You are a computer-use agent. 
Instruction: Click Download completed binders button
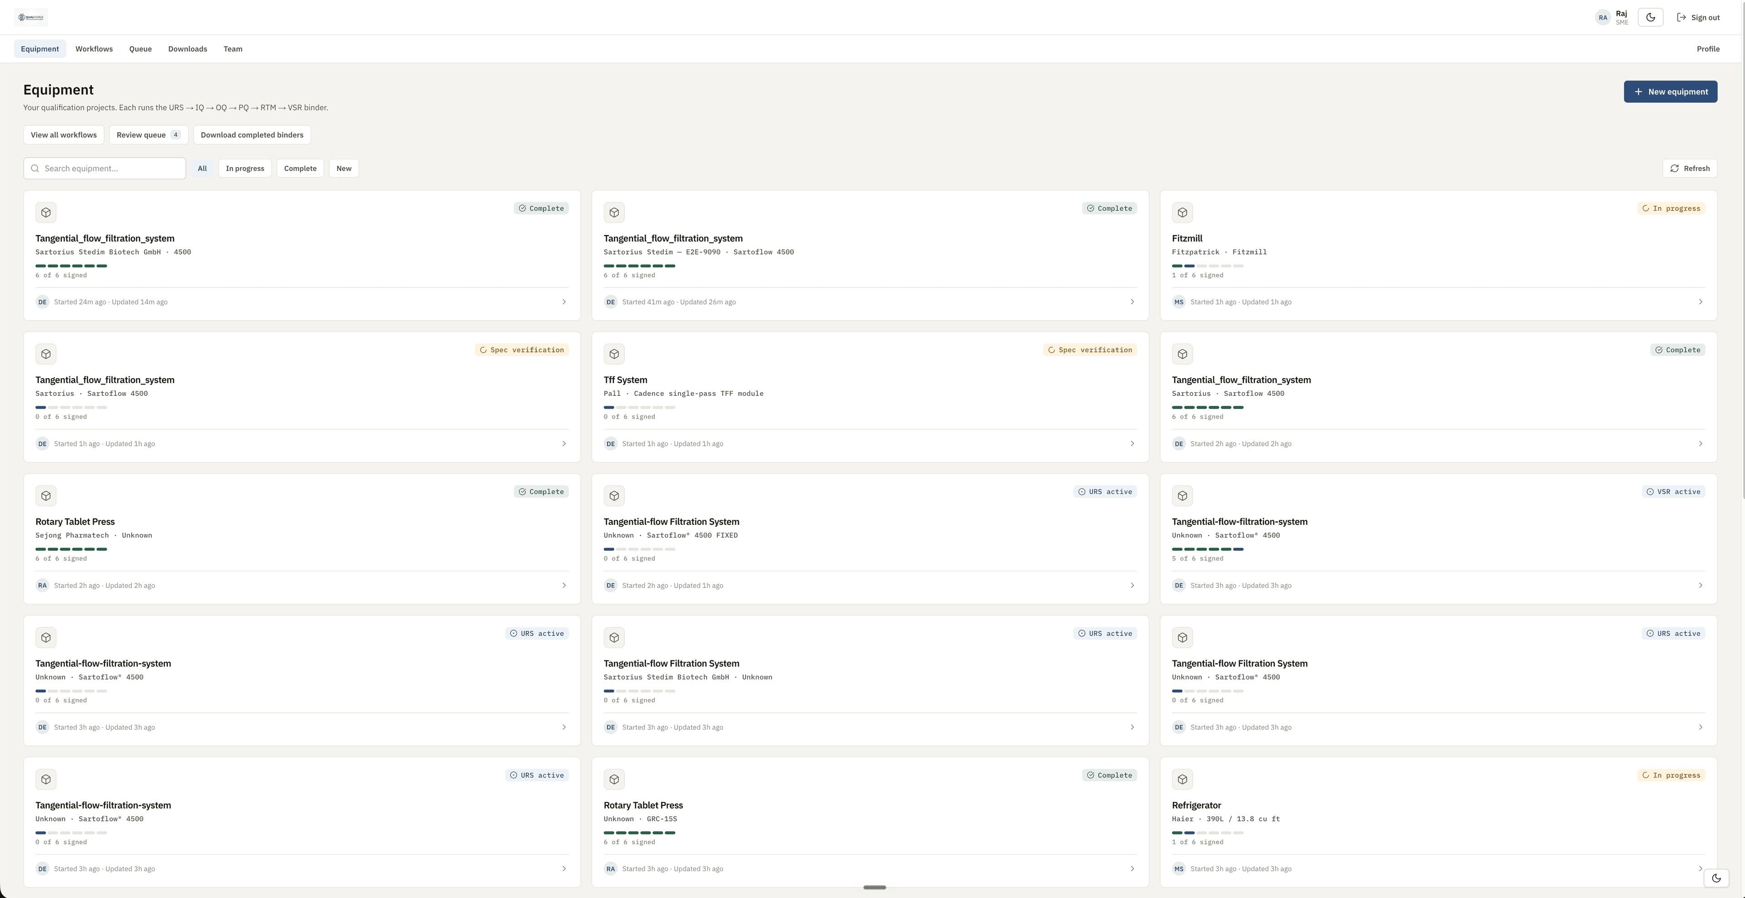(x=252, y=135)
